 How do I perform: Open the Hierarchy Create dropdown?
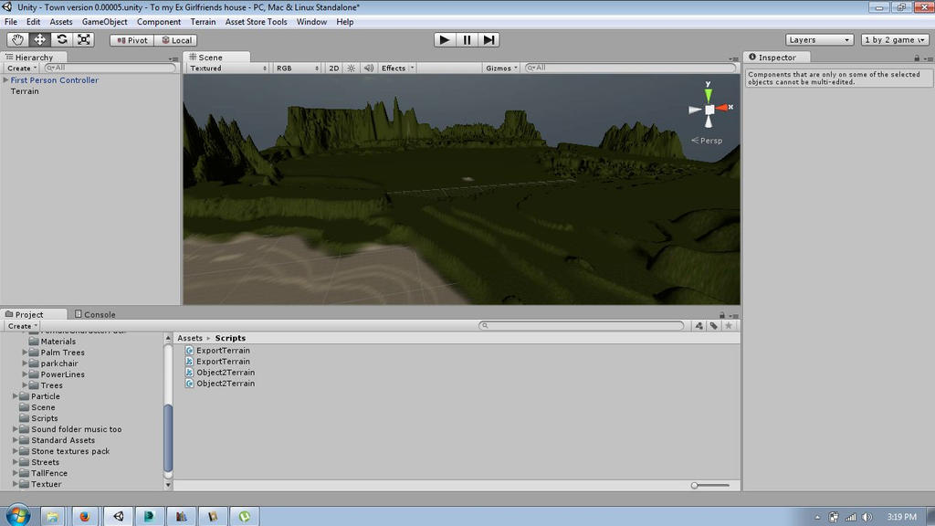tap(22, 68)
